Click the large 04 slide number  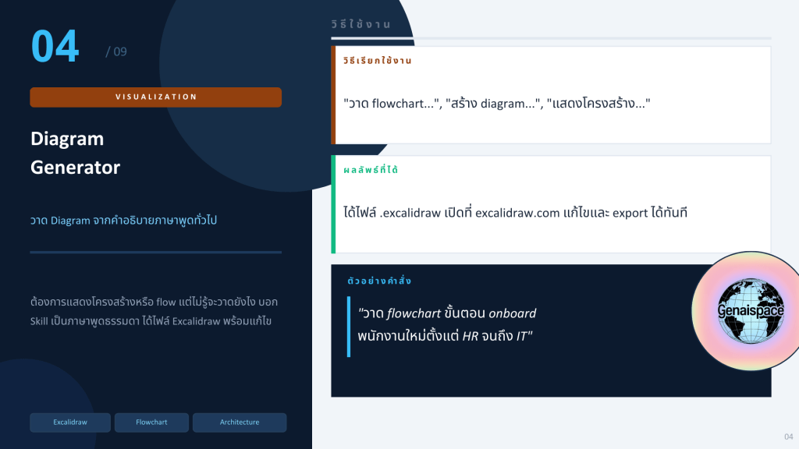point(55,47)
